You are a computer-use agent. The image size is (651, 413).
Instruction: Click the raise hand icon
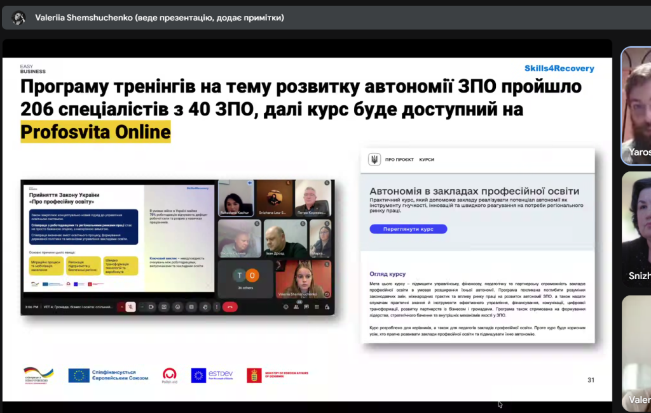coord(205,307)
